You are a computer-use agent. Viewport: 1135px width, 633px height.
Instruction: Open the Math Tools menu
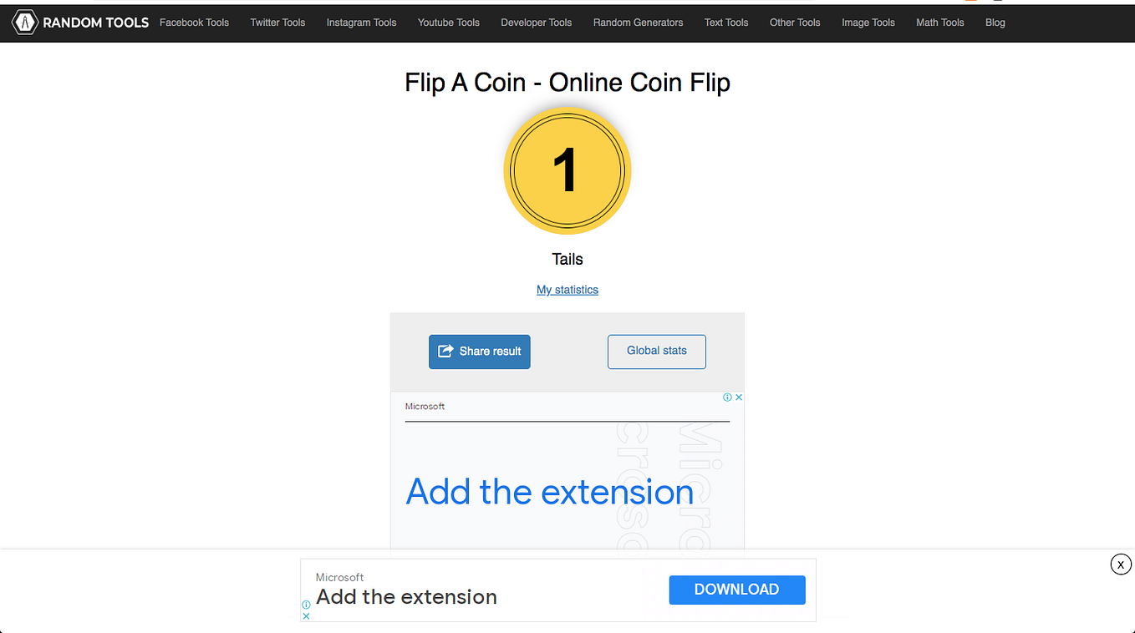[939, 23]
